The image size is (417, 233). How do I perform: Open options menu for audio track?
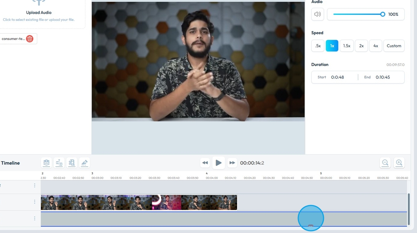(35, 218)
